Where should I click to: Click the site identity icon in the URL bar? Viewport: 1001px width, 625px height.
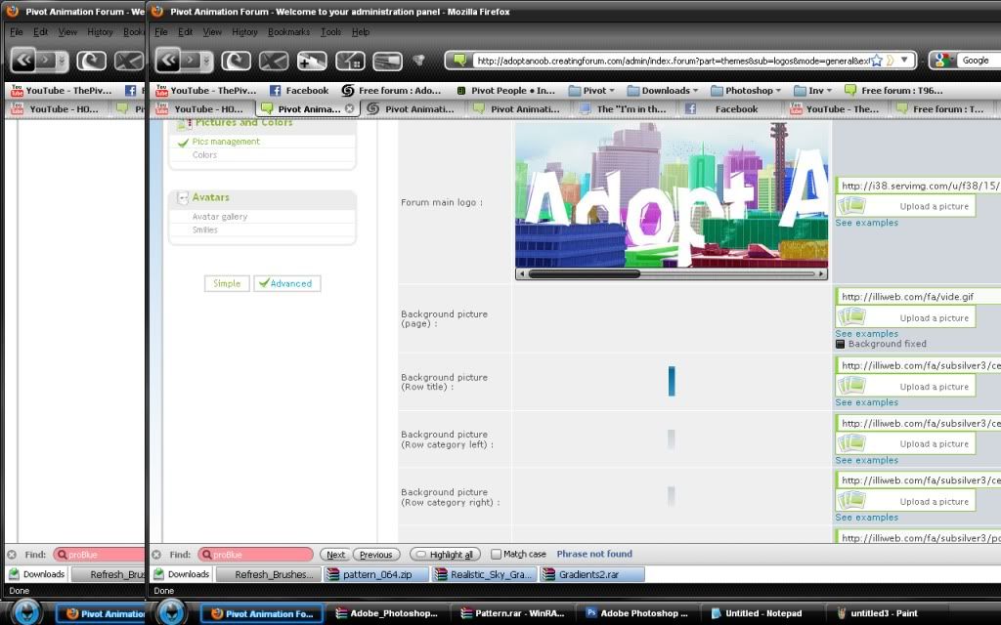459,60
